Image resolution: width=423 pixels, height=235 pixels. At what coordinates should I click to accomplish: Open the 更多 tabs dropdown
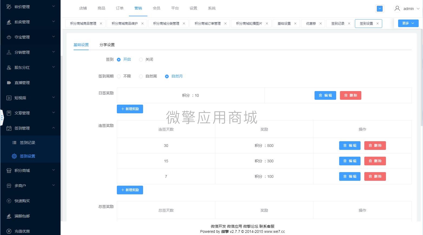[x=408, y=23]
